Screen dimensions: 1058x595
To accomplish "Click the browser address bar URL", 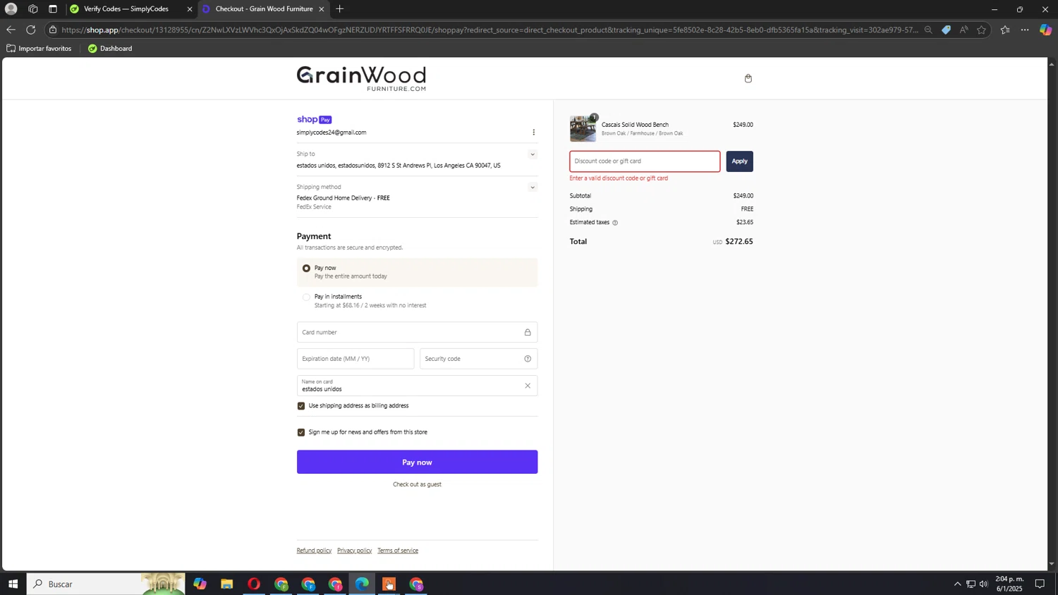I will click(489, 30).
